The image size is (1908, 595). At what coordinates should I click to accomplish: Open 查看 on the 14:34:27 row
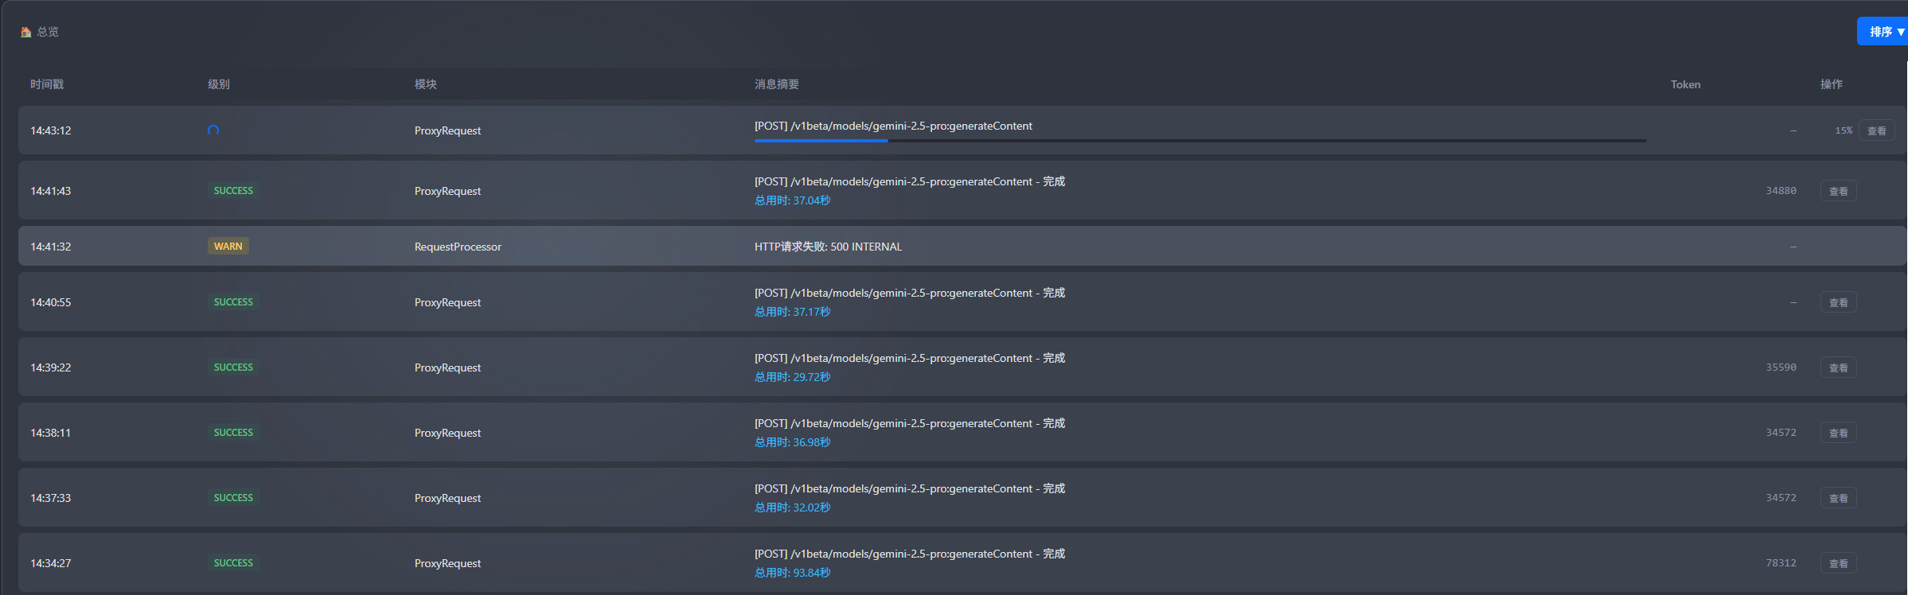point(1838,563)
